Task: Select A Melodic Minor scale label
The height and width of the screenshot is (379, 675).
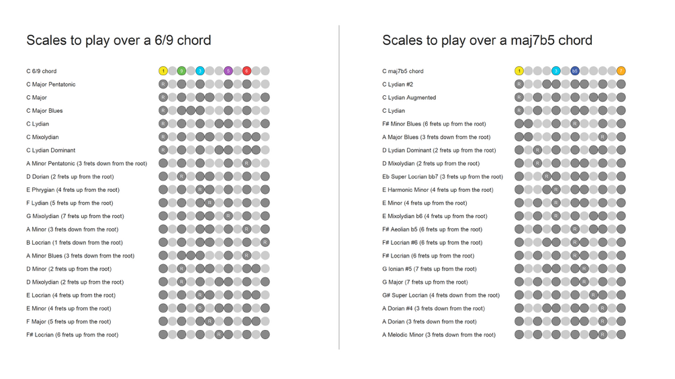Action: 439,335
